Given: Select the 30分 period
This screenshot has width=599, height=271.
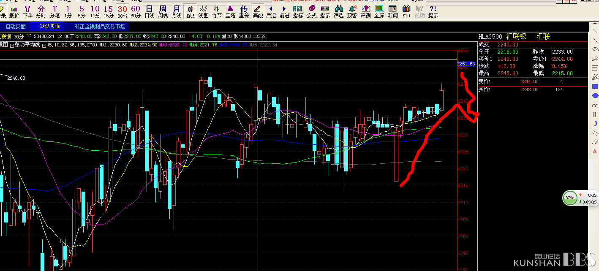Looking at the screenshot, I should pos(123,11).
